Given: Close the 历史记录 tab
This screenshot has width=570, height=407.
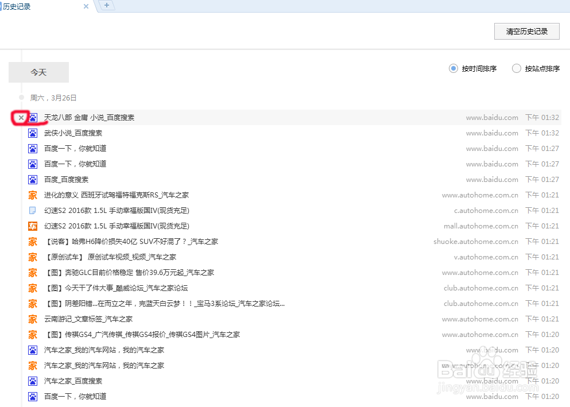Looking at the screenshot, I should click(86, 6).
